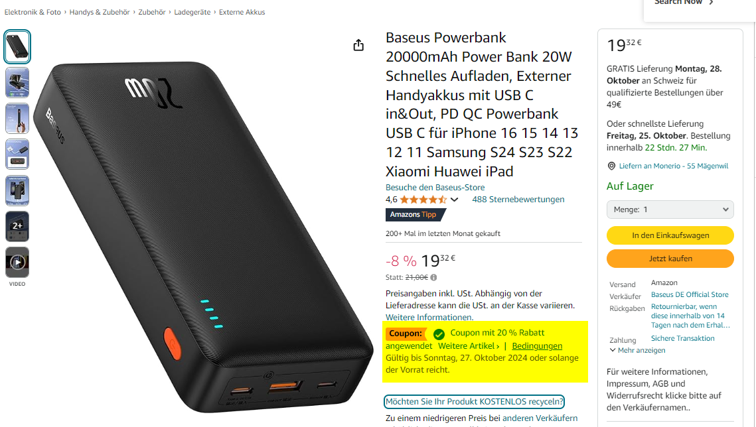Click the share icon above product image
Image resolution: width=756 pixels, height=427 pixels.
[x=358, y=45]
